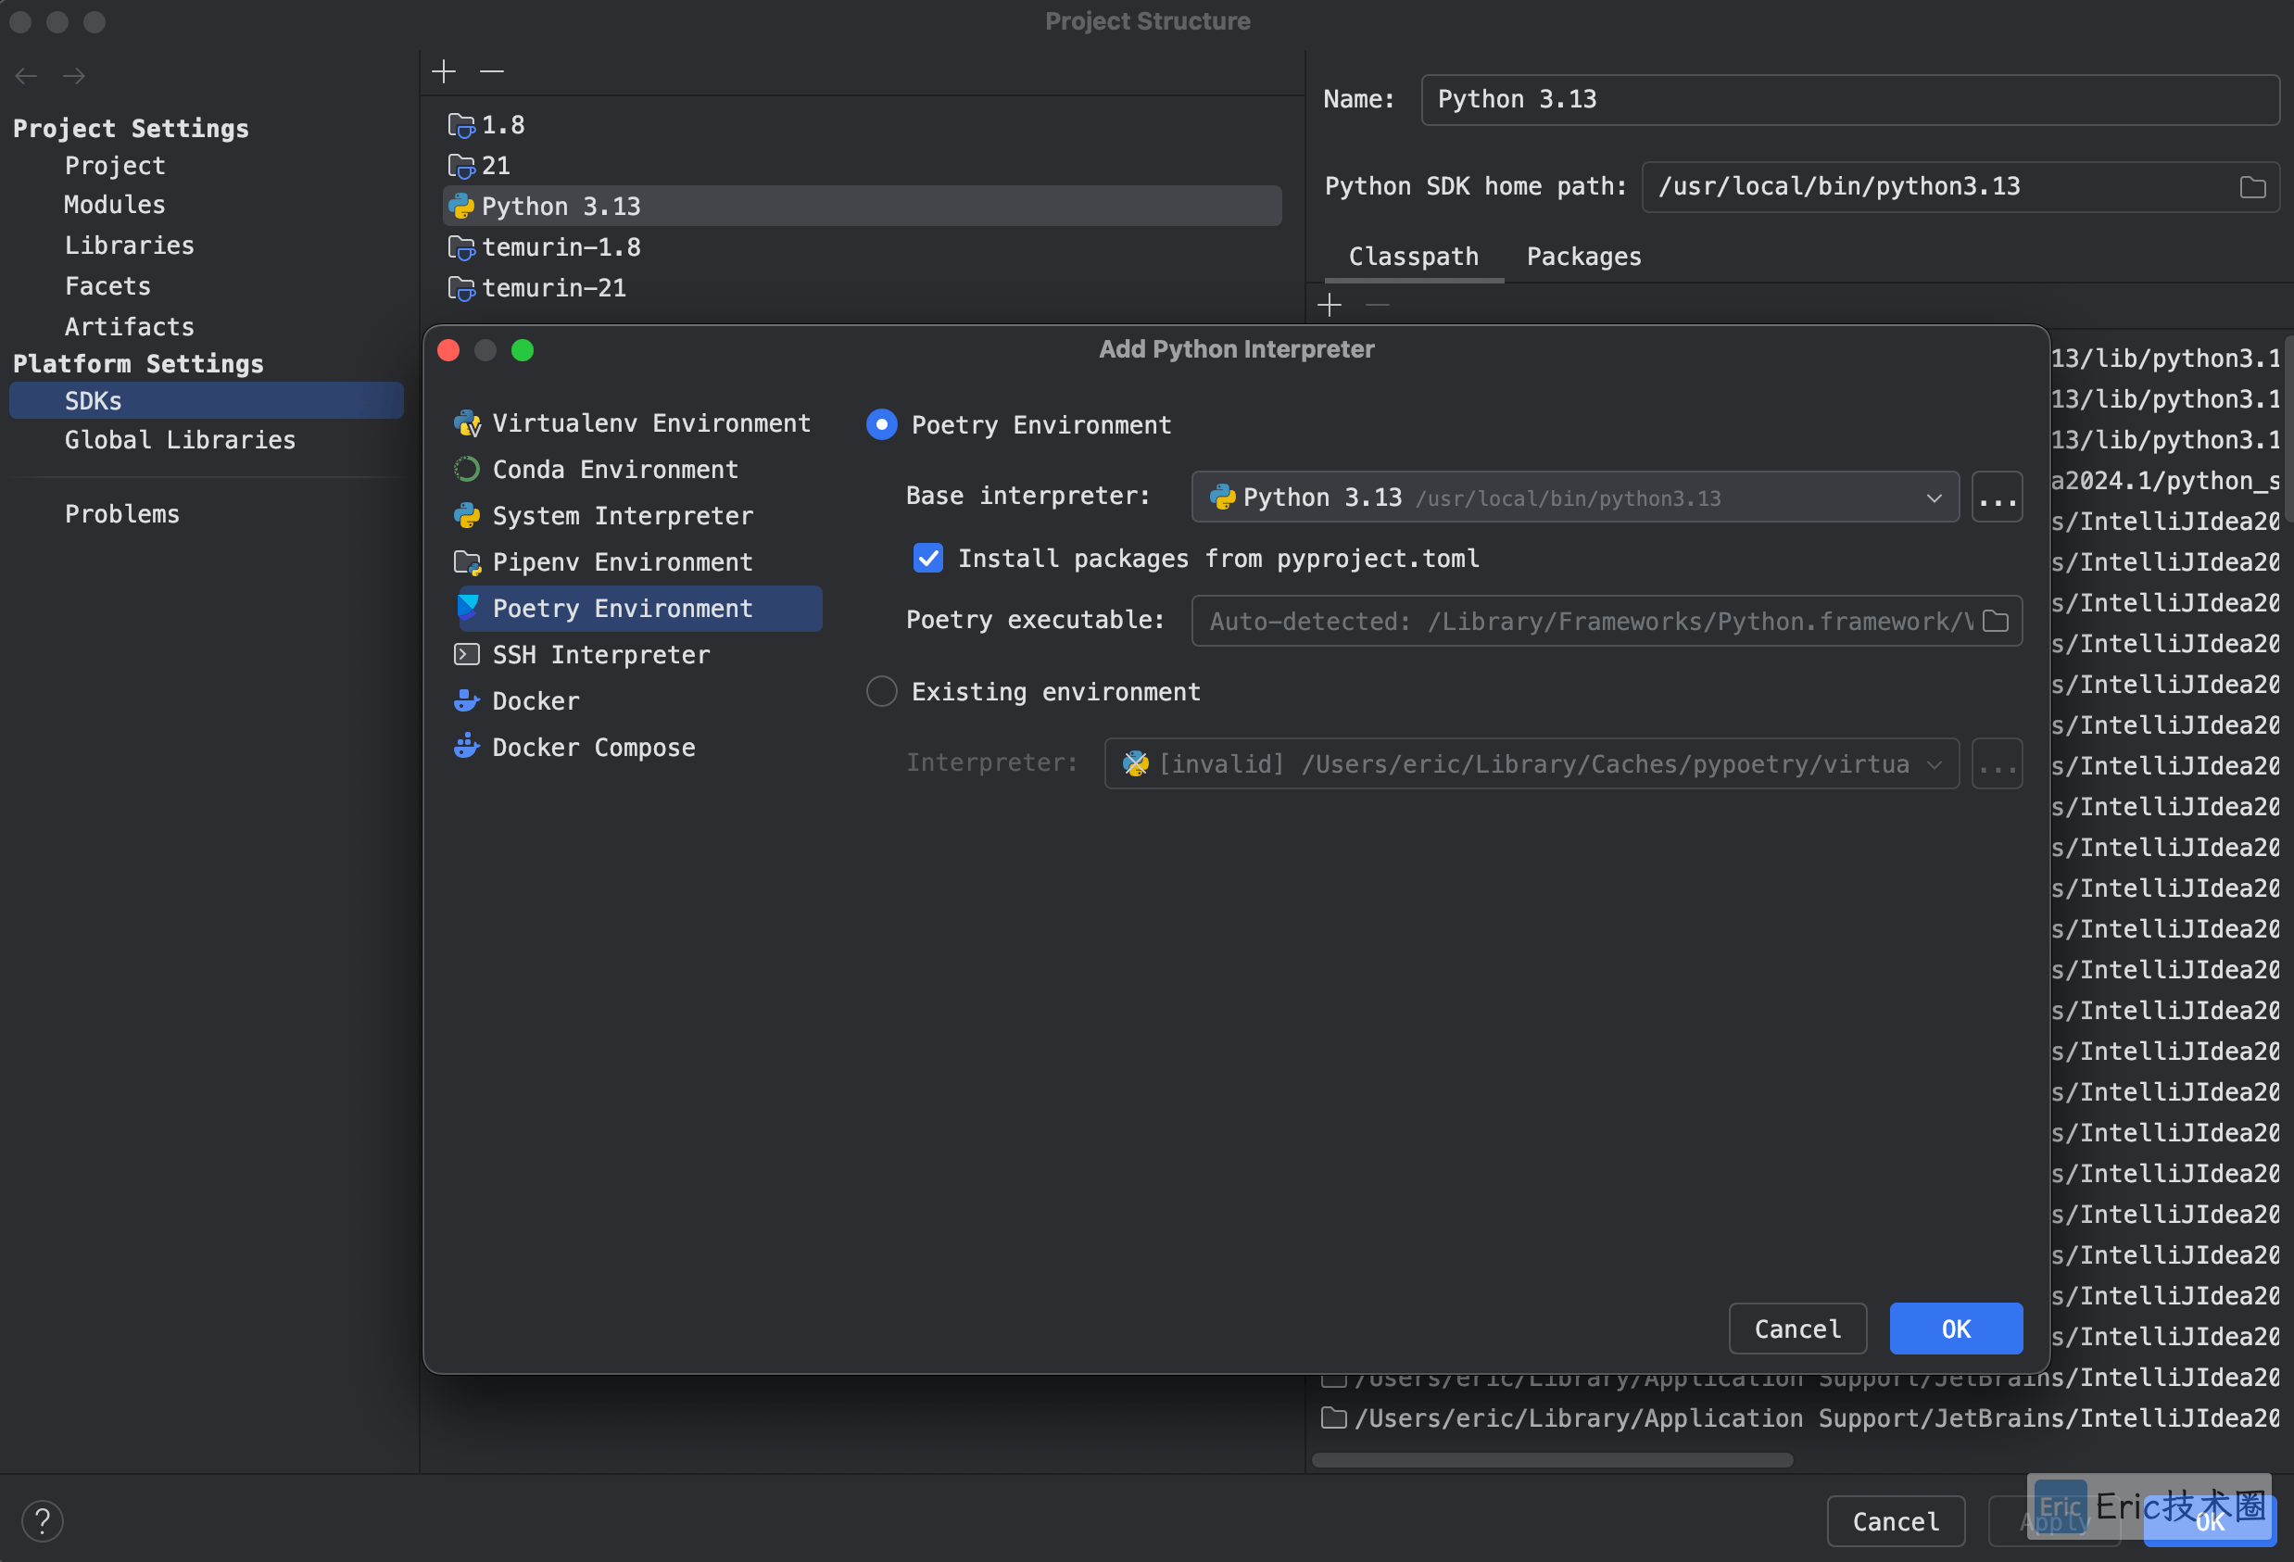Choose Virtualenv Environment interpreter type

633,423
